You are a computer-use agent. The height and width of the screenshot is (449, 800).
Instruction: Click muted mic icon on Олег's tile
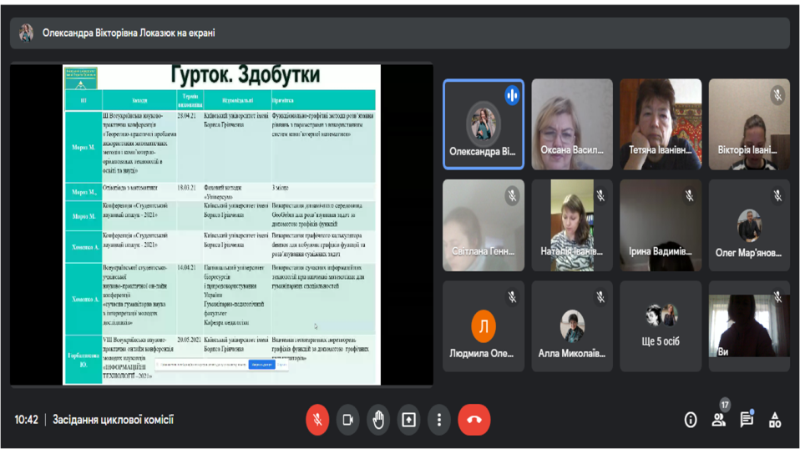pos(777,195)
